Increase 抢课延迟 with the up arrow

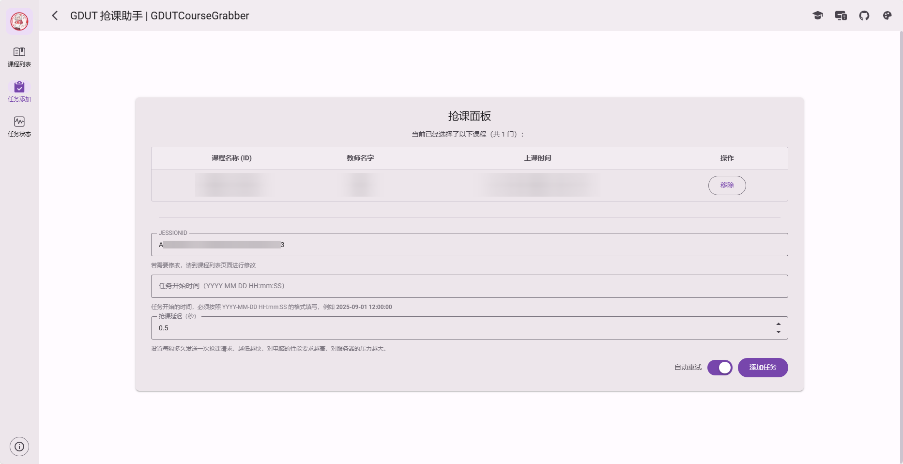[779, 324]
